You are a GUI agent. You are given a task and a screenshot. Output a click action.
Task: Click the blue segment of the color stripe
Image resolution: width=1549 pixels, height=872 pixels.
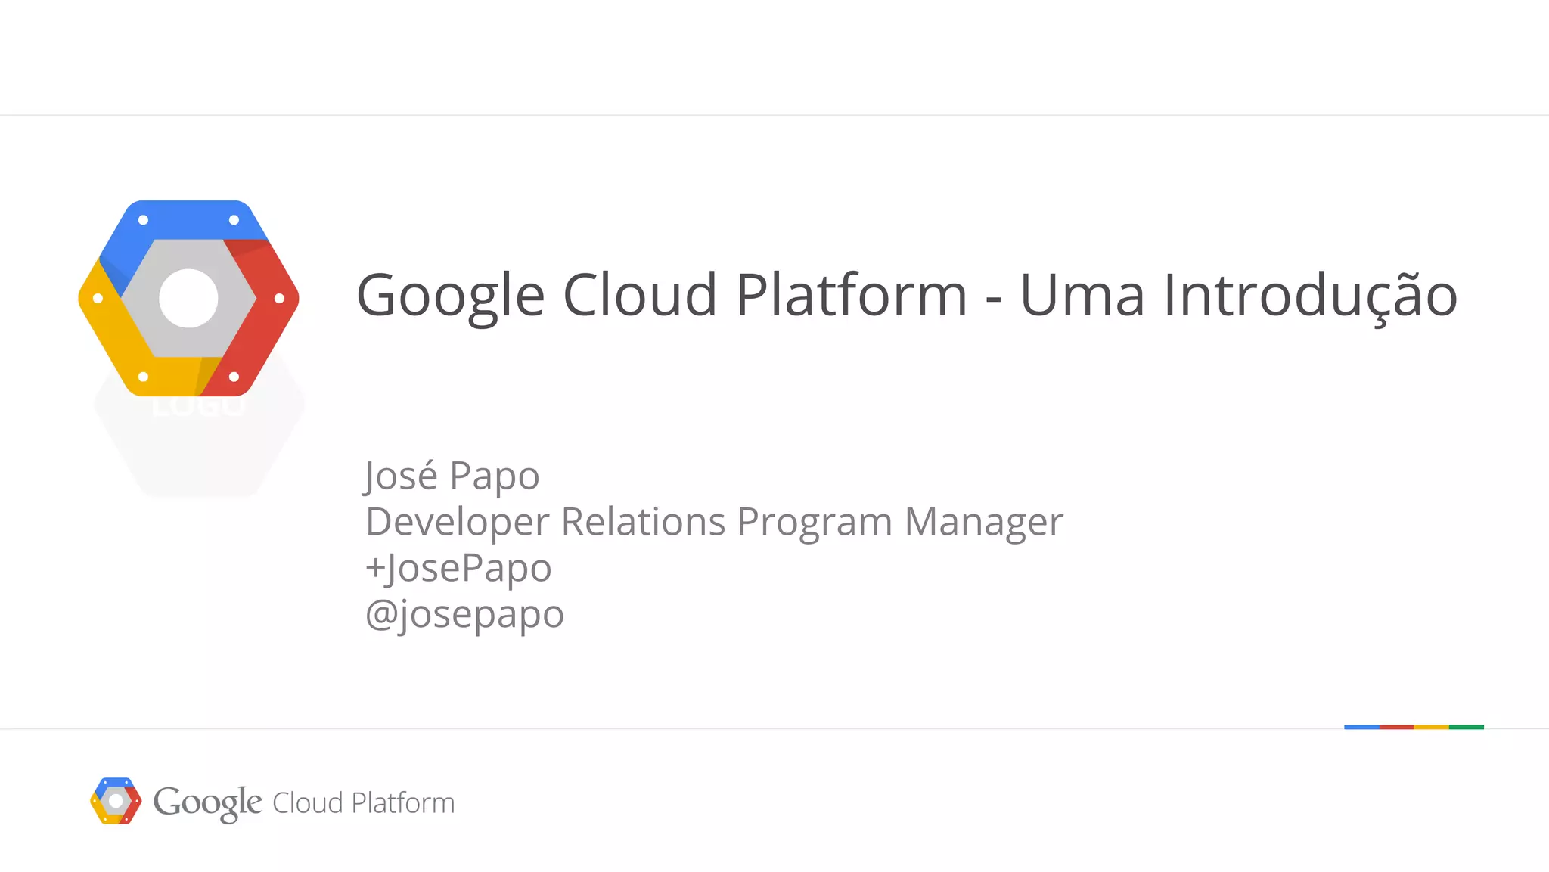tap(1361, 727)
